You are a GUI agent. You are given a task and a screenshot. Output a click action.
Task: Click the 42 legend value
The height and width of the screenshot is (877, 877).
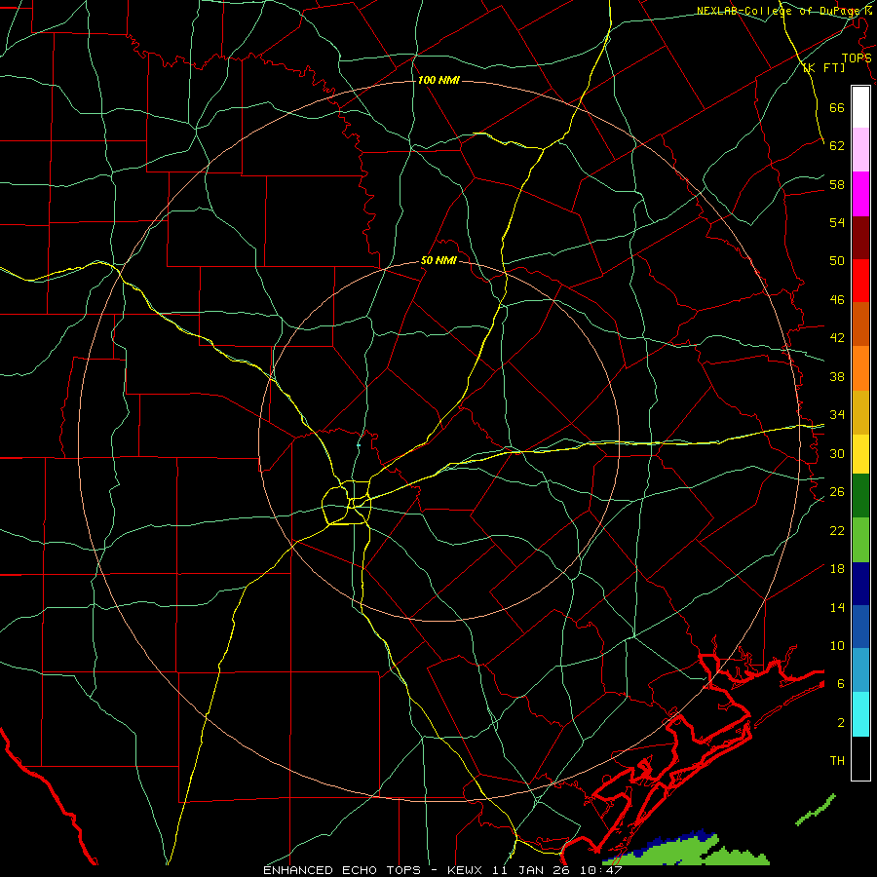click(x=837, y=338)
